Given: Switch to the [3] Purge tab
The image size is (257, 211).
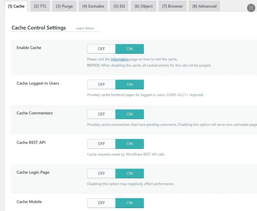Looking at the screenshot, I should (x=64, y=6).
